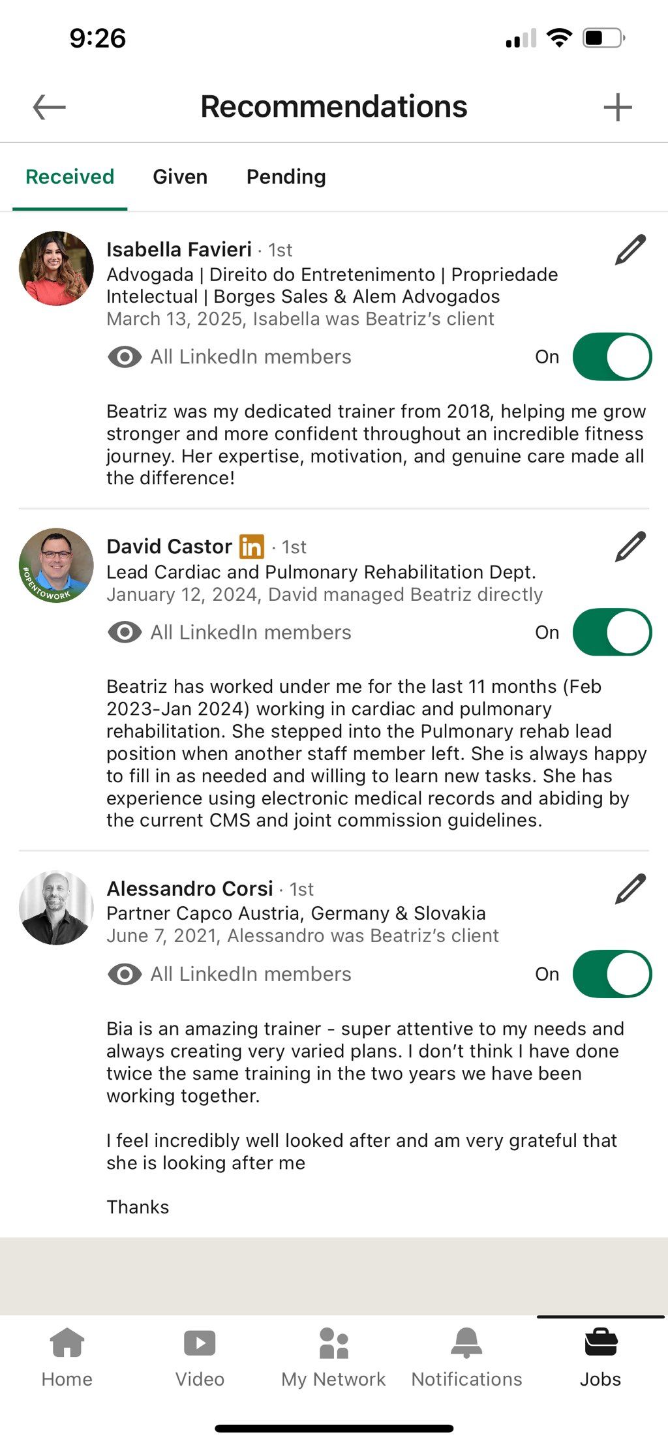Open Notifications bell in bottom bar

pos(466,1358)
